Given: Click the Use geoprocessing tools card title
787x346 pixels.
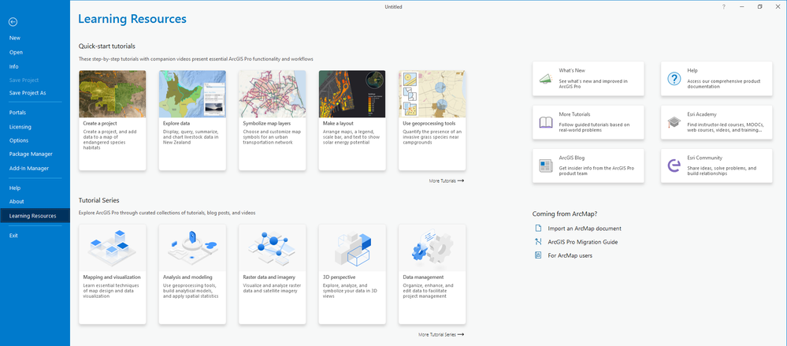Looking at the screenshot, I should pyautogui.click(x=429, y=123).
